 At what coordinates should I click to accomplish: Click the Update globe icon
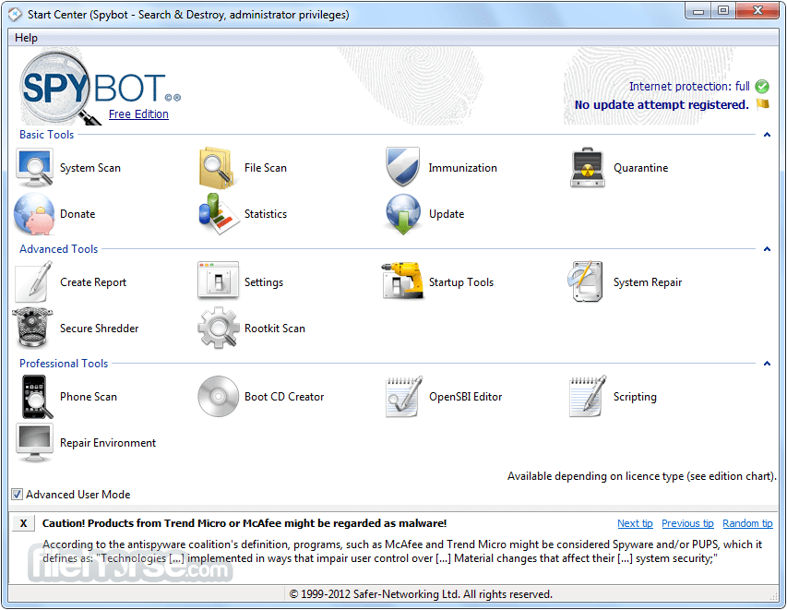(403, 214)
